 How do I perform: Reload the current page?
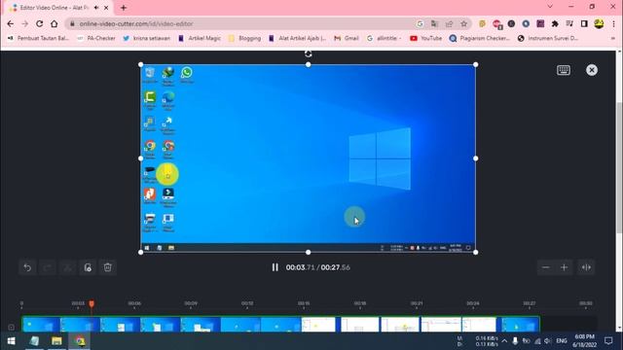click(x=39, y=23)
